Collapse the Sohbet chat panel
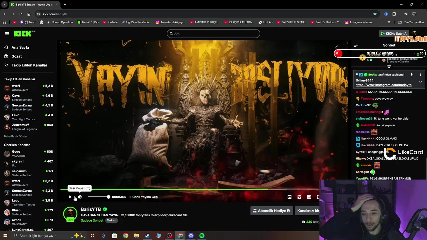Screen dimensions: 427x240 pos(356,45)
